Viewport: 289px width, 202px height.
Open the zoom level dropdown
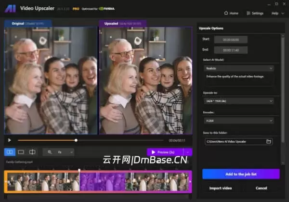point(66,152)
